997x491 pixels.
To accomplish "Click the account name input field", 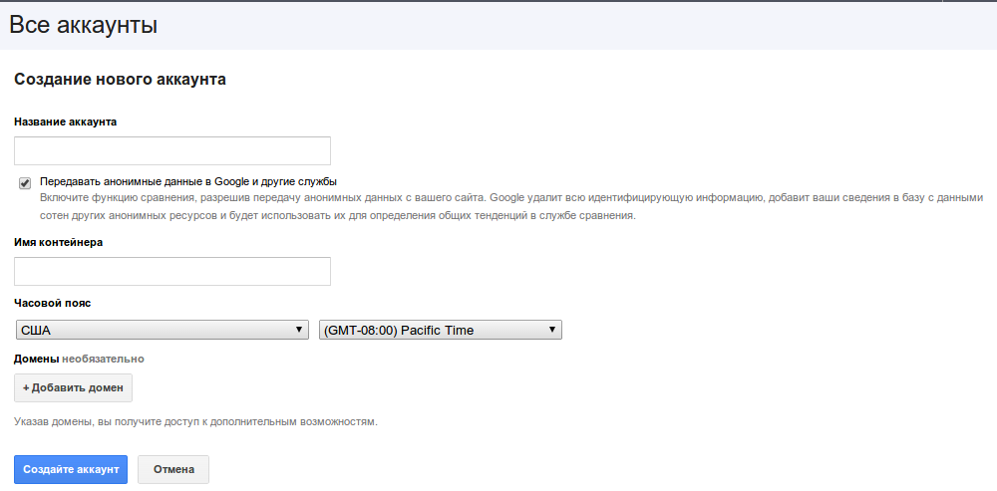I will click(x=171, y=151).
